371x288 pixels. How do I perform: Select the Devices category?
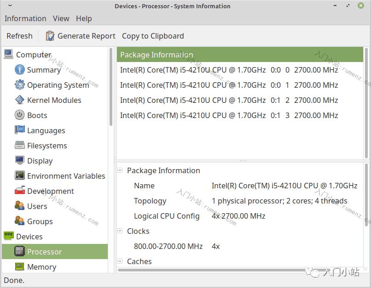pyautogui.click(x=55, y=236)
